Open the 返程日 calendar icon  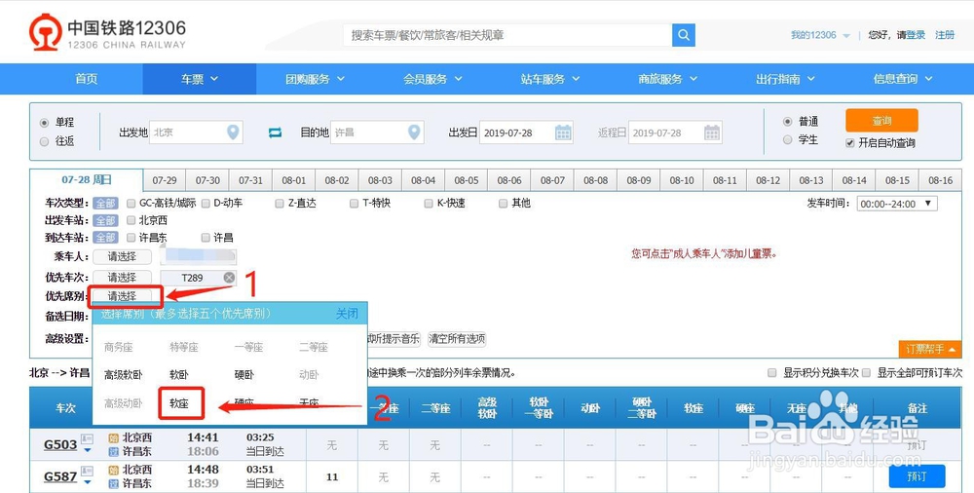712,133
